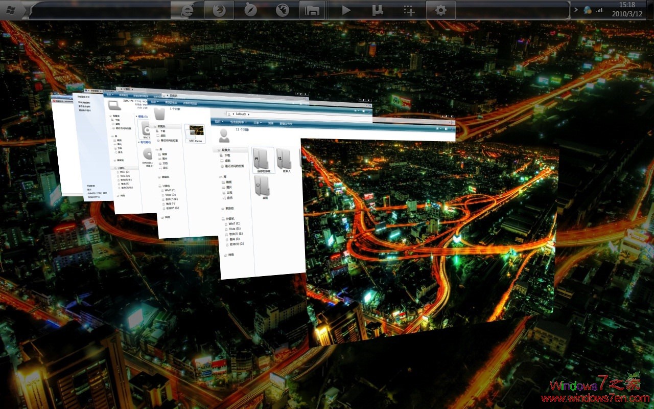Select 保存的游戏 folder in Lelouch window
654x409 pixels.
pyautogui.click(x=263, y=160)
